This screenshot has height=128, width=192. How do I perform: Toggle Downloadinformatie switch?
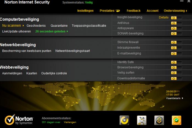[x=176, y=78]
